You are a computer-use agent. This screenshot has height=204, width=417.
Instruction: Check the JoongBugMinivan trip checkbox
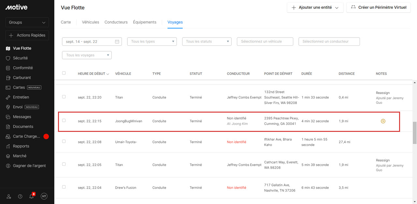tap(64, 120)
